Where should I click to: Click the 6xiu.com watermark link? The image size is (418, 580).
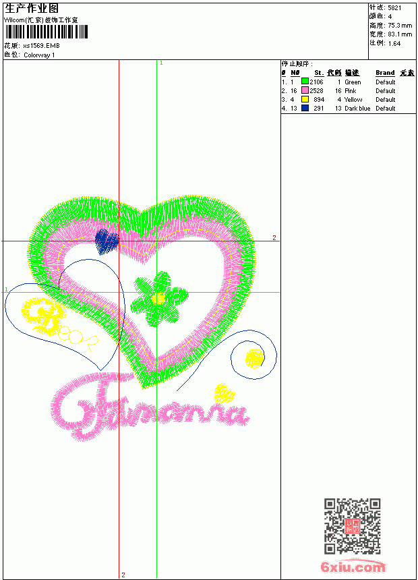pyautogui.click(x=353, y=567)
